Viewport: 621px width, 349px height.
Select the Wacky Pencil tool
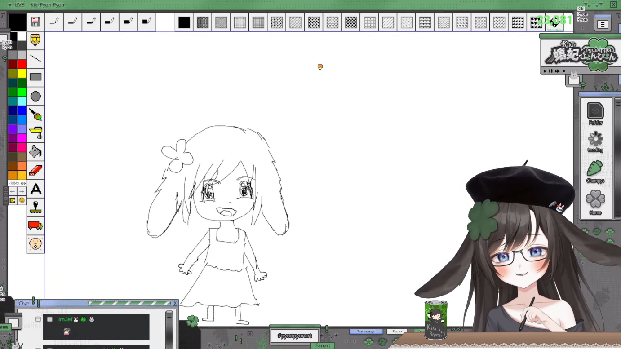click(x=35, y=40)
